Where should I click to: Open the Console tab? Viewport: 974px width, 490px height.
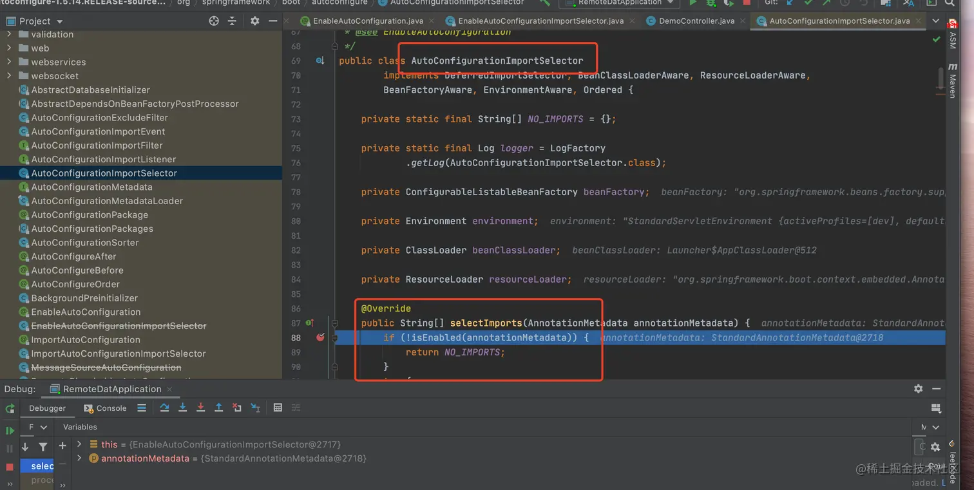tap(106, 408)
